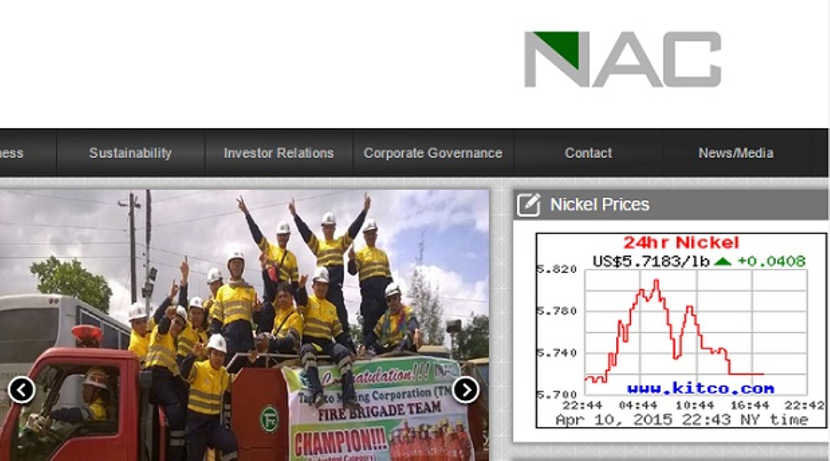Open the Sustainability menu

coord(131,153)
